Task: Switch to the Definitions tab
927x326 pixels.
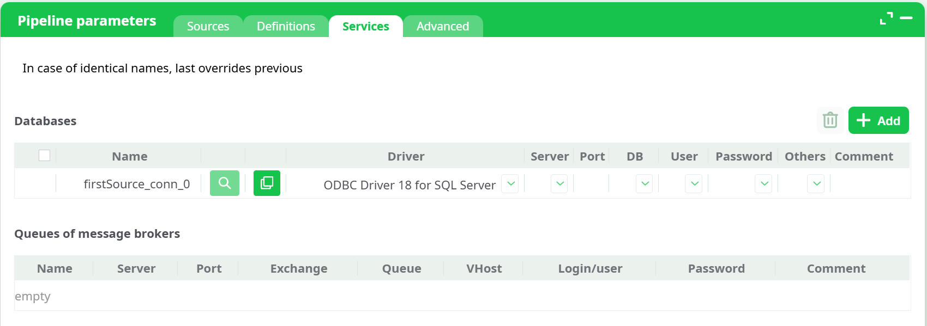Action: click(286, 26)
